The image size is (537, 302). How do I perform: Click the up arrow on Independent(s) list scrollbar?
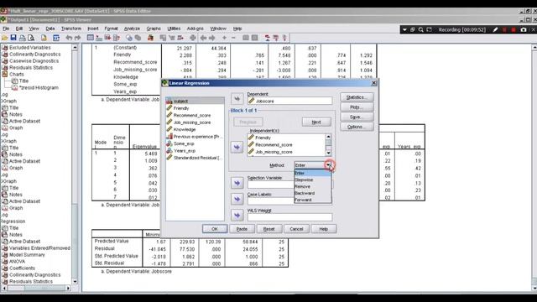(328, 137)
